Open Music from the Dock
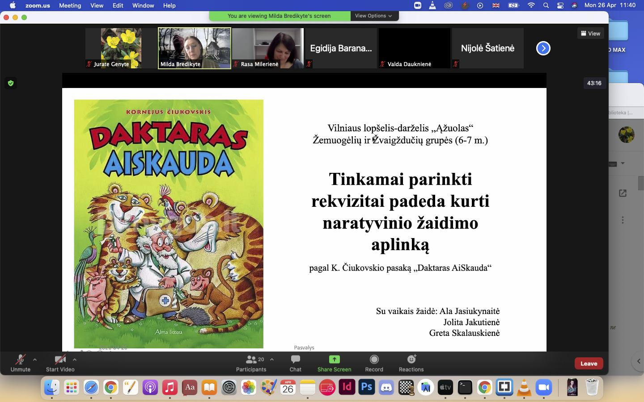 point(170,387)
